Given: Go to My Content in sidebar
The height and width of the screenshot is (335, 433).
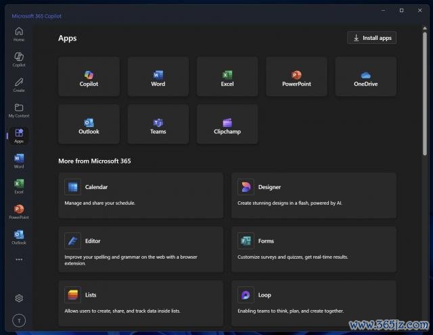Looking at the screenshot, I should (x=19, y=110).
